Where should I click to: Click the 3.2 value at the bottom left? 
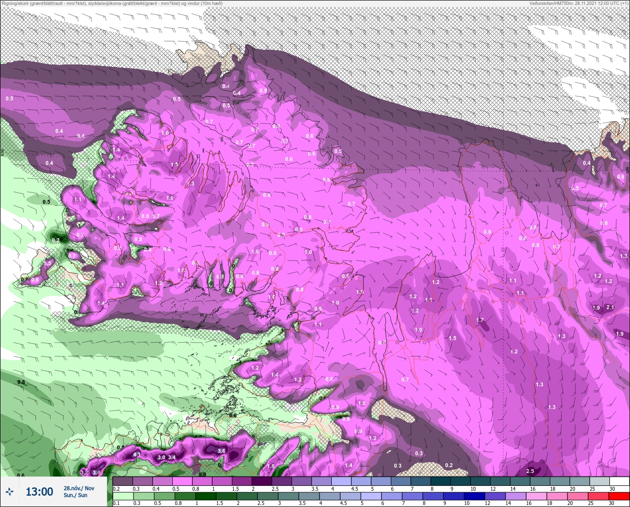[x=84, y=473]
